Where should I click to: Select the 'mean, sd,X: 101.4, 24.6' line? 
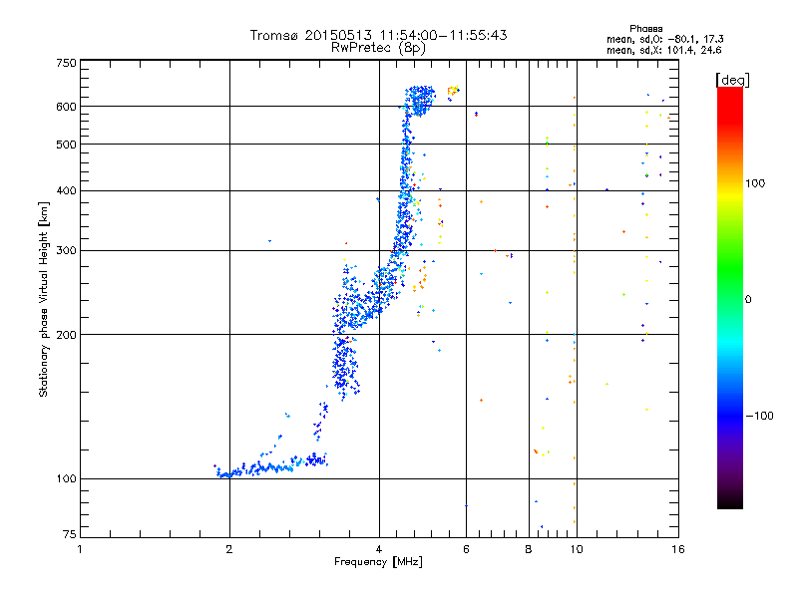pyautogui.click(x=663, y=50)
